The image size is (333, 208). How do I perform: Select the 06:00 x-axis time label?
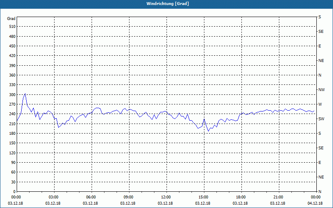tap(91, 197)
